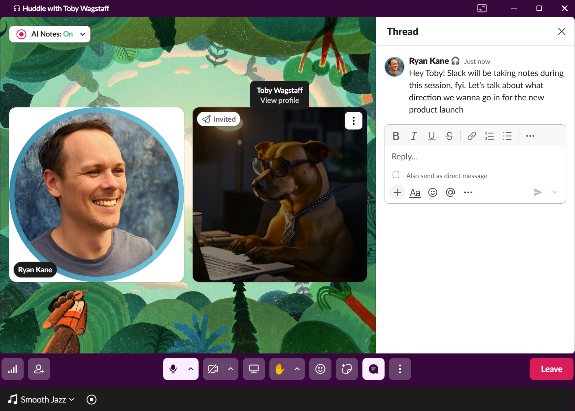Open the attachments plus button
Image resolution: width=575 pixels, height=411 pixels.
coord(397,192)
